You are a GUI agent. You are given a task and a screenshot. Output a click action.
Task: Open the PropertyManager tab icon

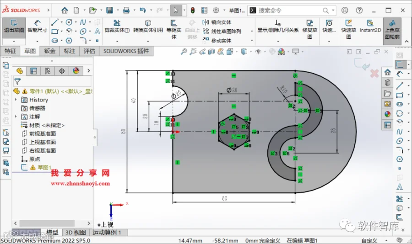(x=33, y=71)
